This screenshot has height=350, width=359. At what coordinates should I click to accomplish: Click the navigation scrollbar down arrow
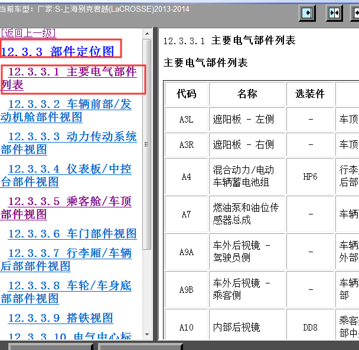[147, 335]
